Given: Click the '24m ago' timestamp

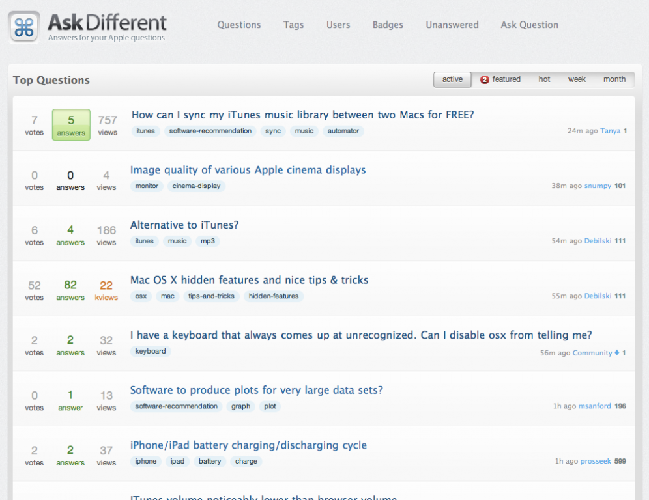Looking at the screenshot, I should (x=583, y=131).
